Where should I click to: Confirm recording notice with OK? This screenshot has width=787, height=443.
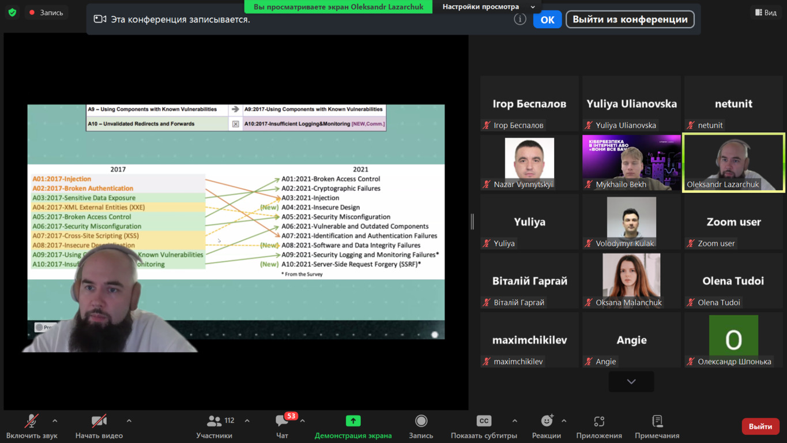(547, 20)
